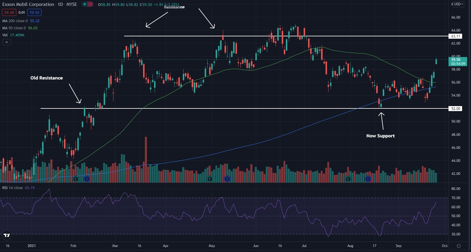Click the 'Resistance' text annotation
This screenshot has height=252, width=471.
click(174, 7)
